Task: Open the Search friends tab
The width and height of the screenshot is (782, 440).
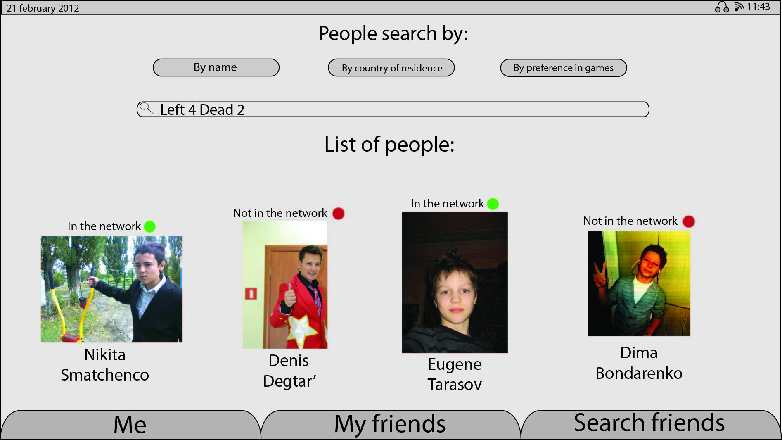Action: coord(651,424)
